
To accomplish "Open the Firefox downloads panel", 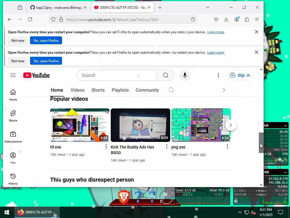I will 226,20.
